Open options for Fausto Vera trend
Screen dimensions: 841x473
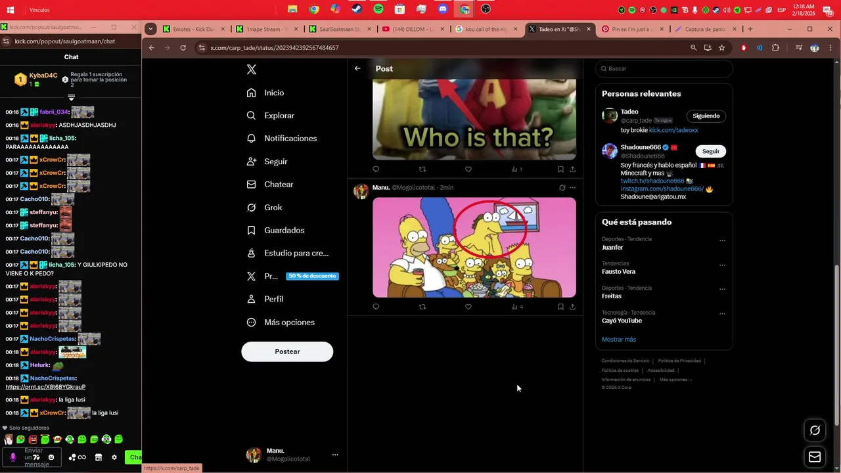[722, 265]
